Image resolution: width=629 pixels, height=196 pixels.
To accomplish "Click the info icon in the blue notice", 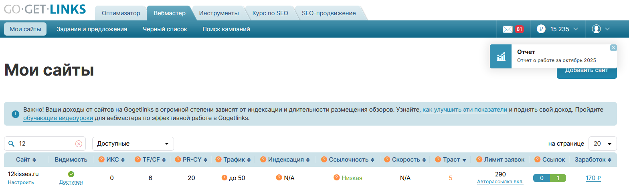I will (15, 114).
